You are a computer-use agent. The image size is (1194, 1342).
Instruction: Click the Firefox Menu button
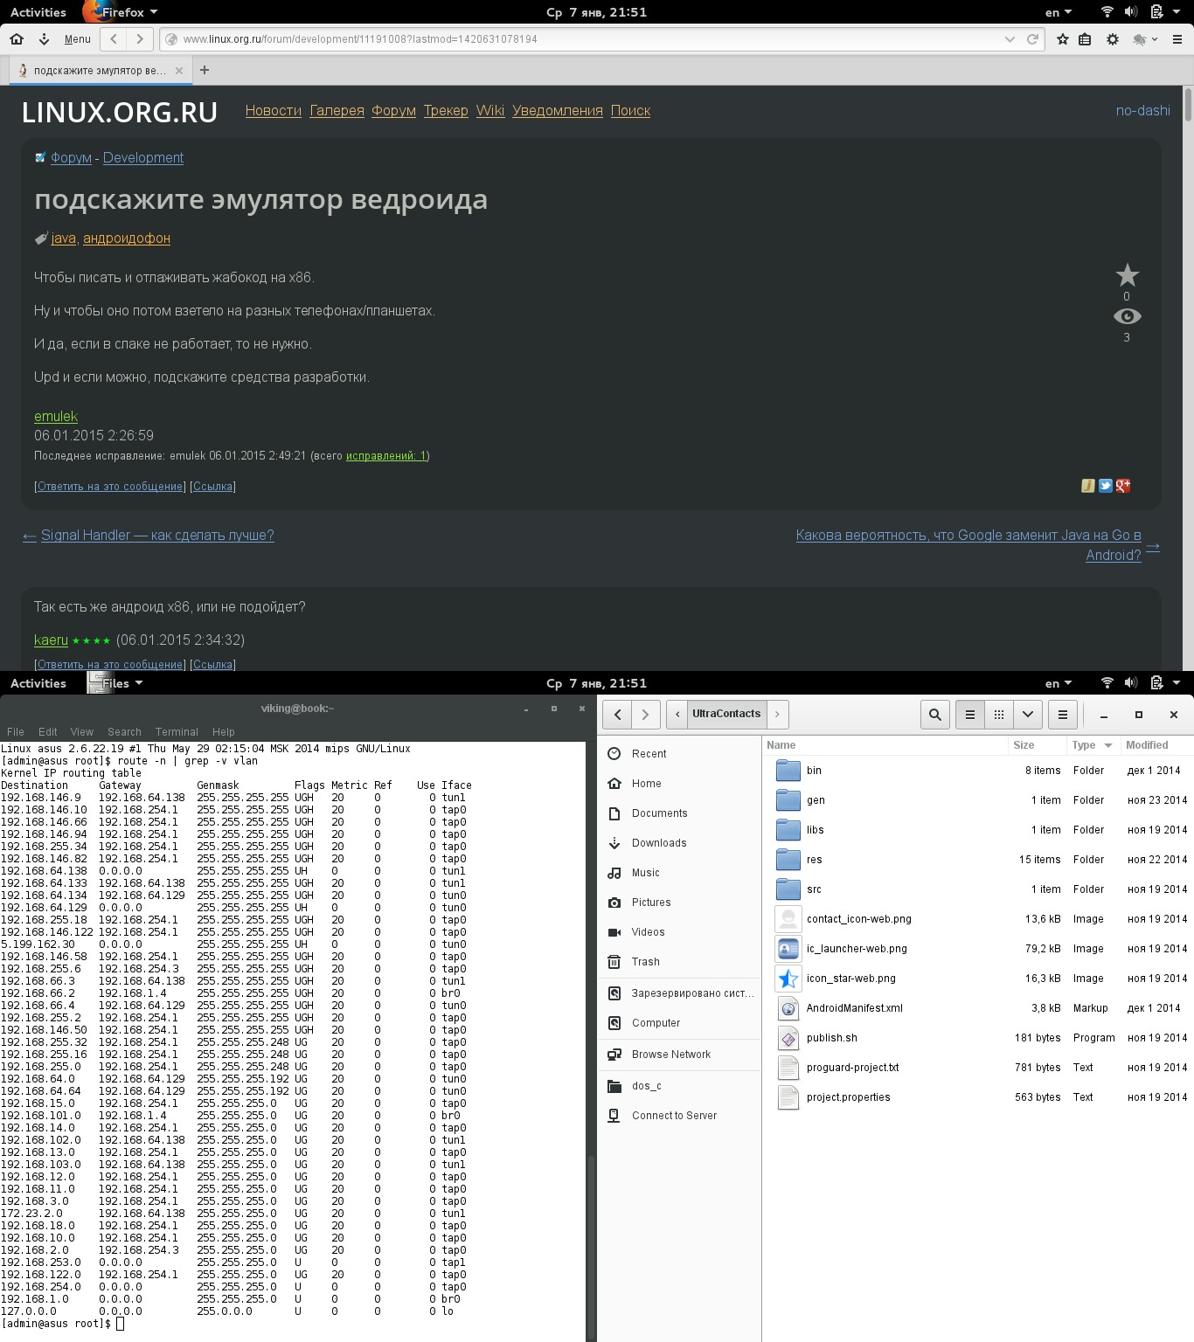78,39
